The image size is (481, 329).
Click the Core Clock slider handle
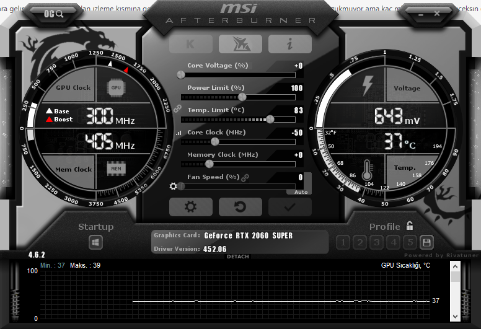tap(215, 142)
